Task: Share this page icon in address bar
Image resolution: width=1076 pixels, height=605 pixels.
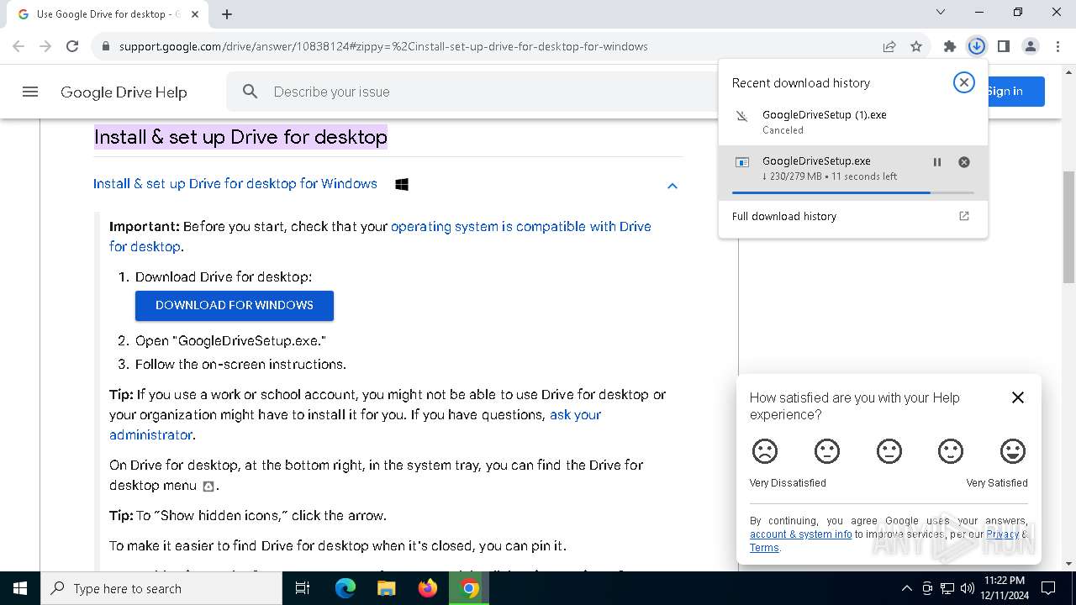Action: pos(889,46)
